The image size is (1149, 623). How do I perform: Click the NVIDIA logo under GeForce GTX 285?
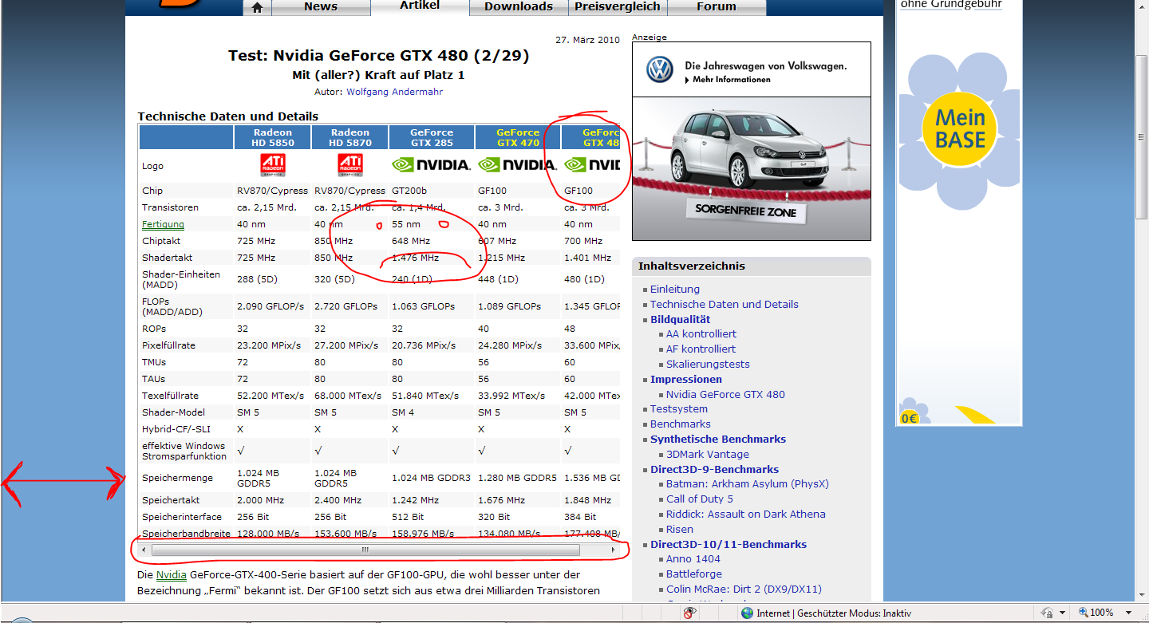(431, 165)
